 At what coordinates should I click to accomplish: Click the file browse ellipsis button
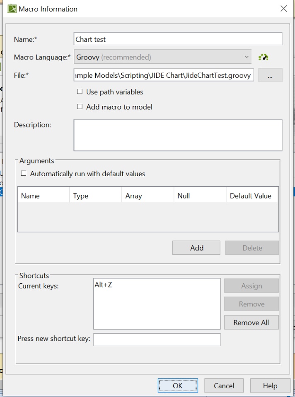pyautogui.click(x=270, y=75)
